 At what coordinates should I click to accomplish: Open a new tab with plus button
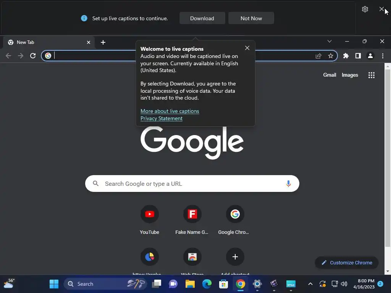click(103, 42)
